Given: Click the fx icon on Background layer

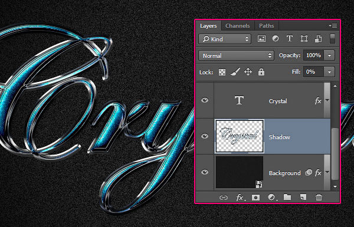Looking at the screenshot, I should click(318, 173).
